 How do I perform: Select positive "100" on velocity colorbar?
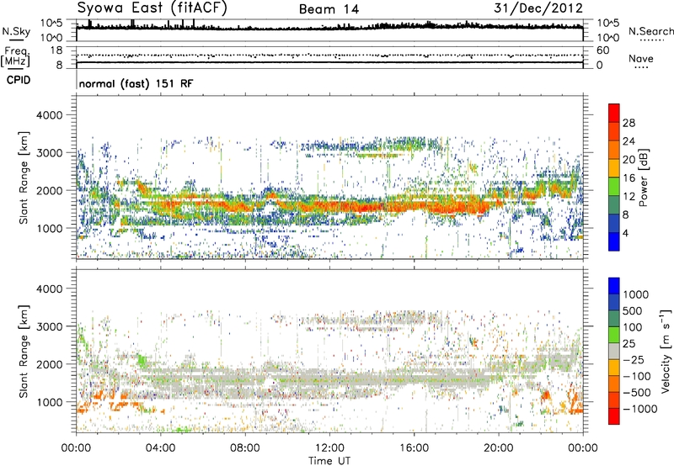click(x=633, y=327)
